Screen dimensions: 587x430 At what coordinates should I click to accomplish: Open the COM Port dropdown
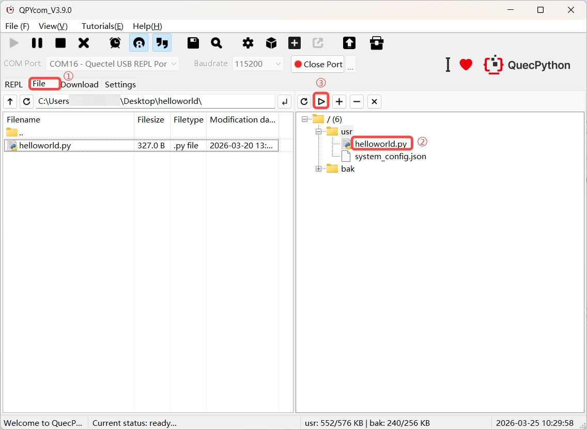click(112, 64)
